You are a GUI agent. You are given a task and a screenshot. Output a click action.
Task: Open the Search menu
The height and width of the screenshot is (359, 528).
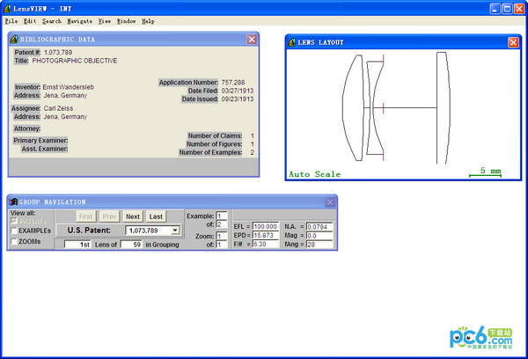(x=51, y=20)
